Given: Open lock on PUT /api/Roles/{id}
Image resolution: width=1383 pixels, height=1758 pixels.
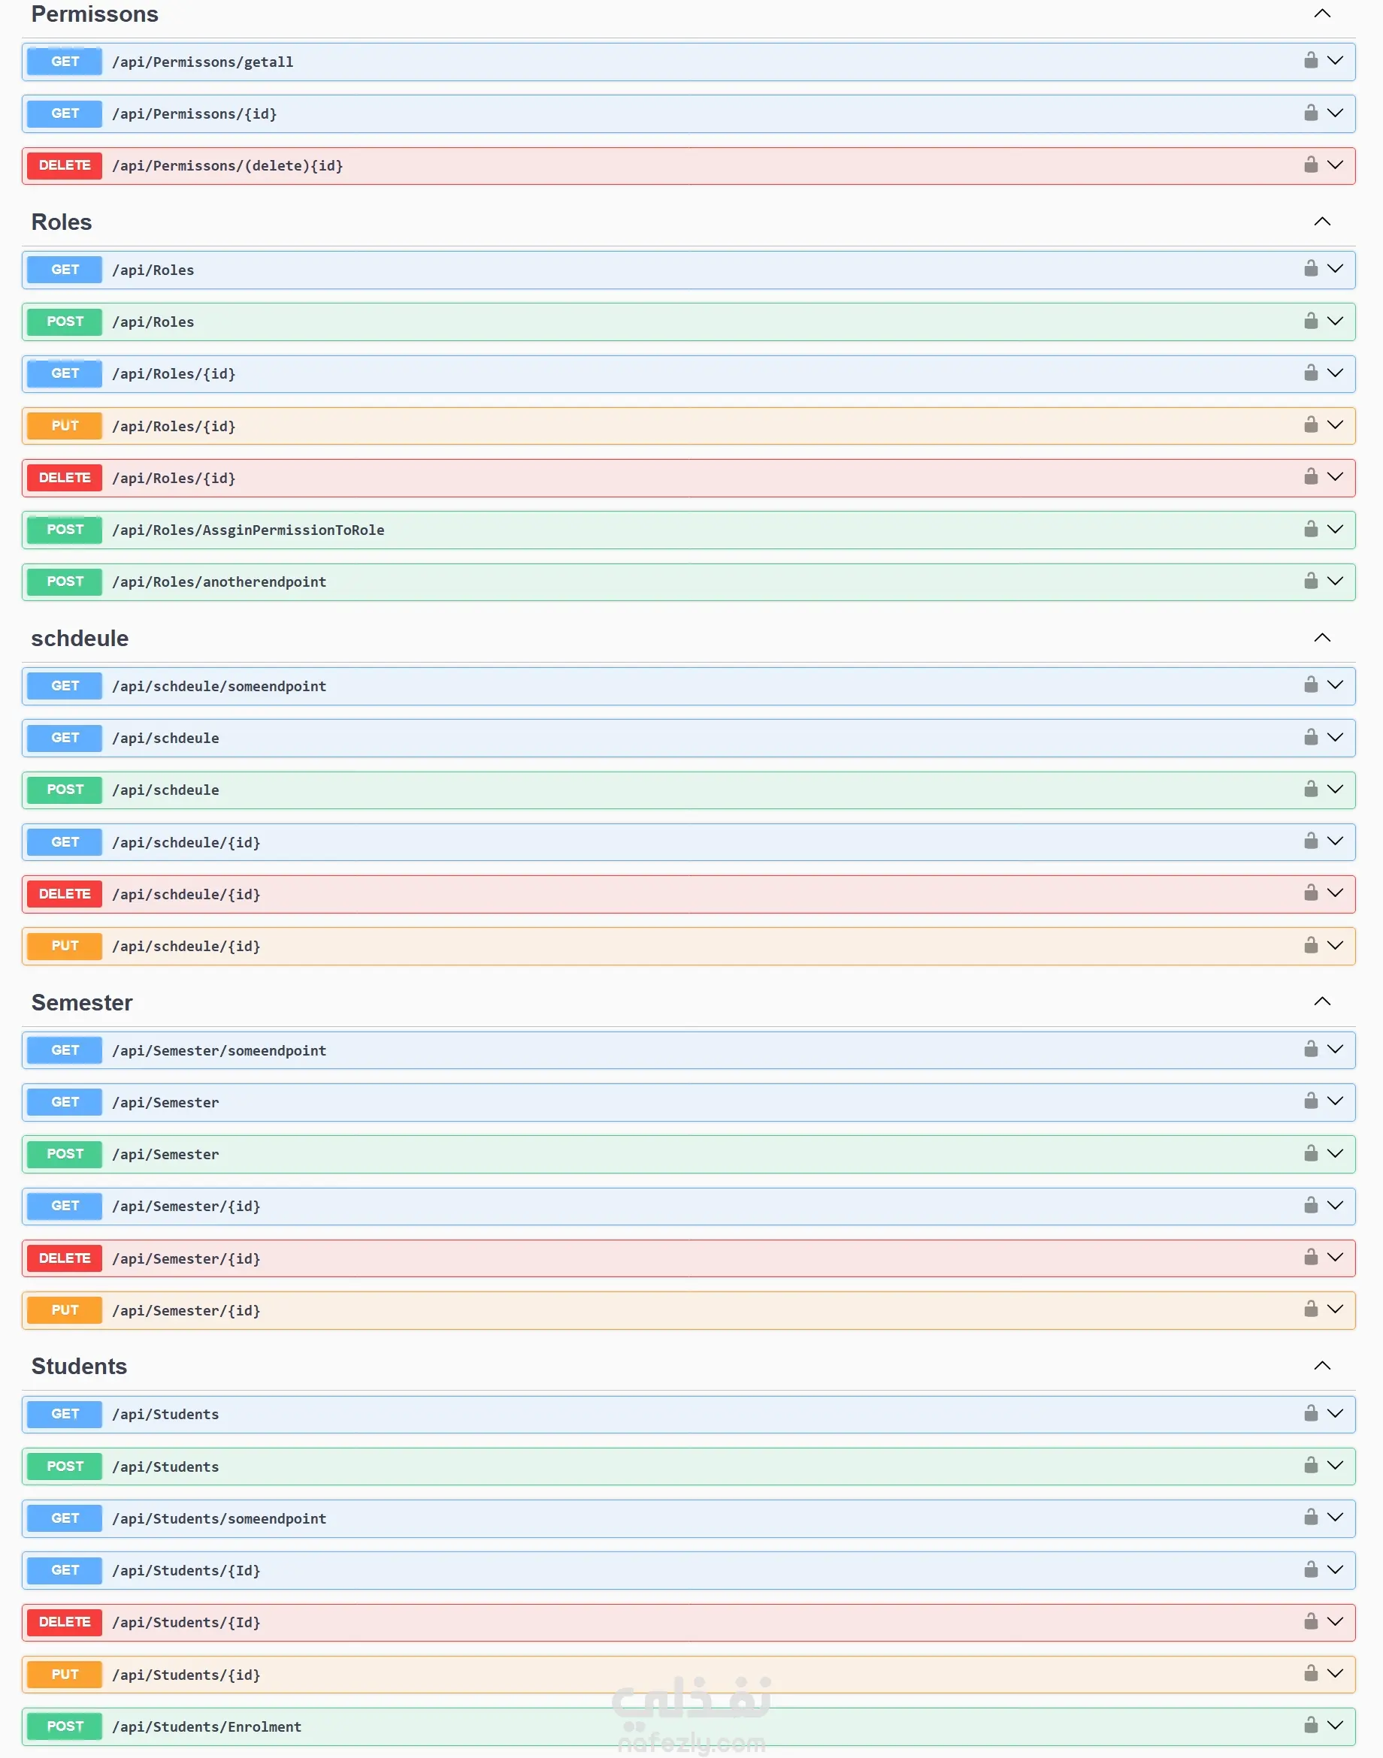Looking at the screenshot, I should [1310, 424].
